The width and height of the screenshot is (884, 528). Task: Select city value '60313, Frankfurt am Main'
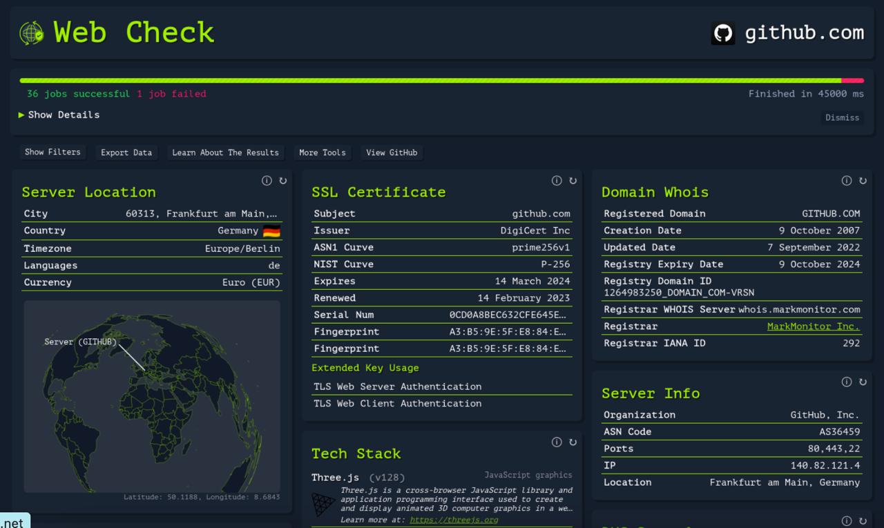click(x=202, y=214)
